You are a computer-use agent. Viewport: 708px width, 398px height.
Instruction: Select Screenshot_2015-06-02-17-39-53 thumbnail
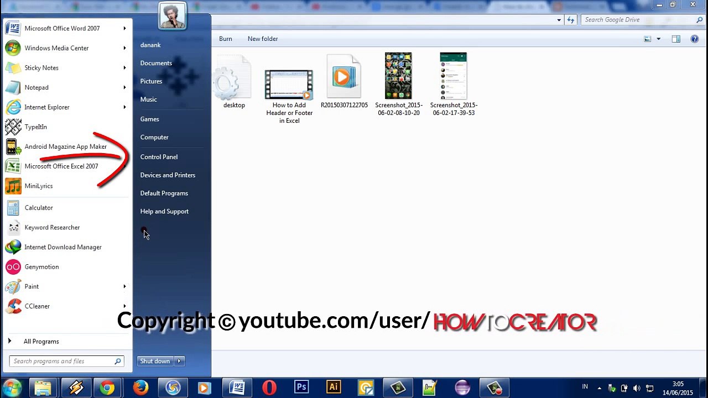click(454, 85)
